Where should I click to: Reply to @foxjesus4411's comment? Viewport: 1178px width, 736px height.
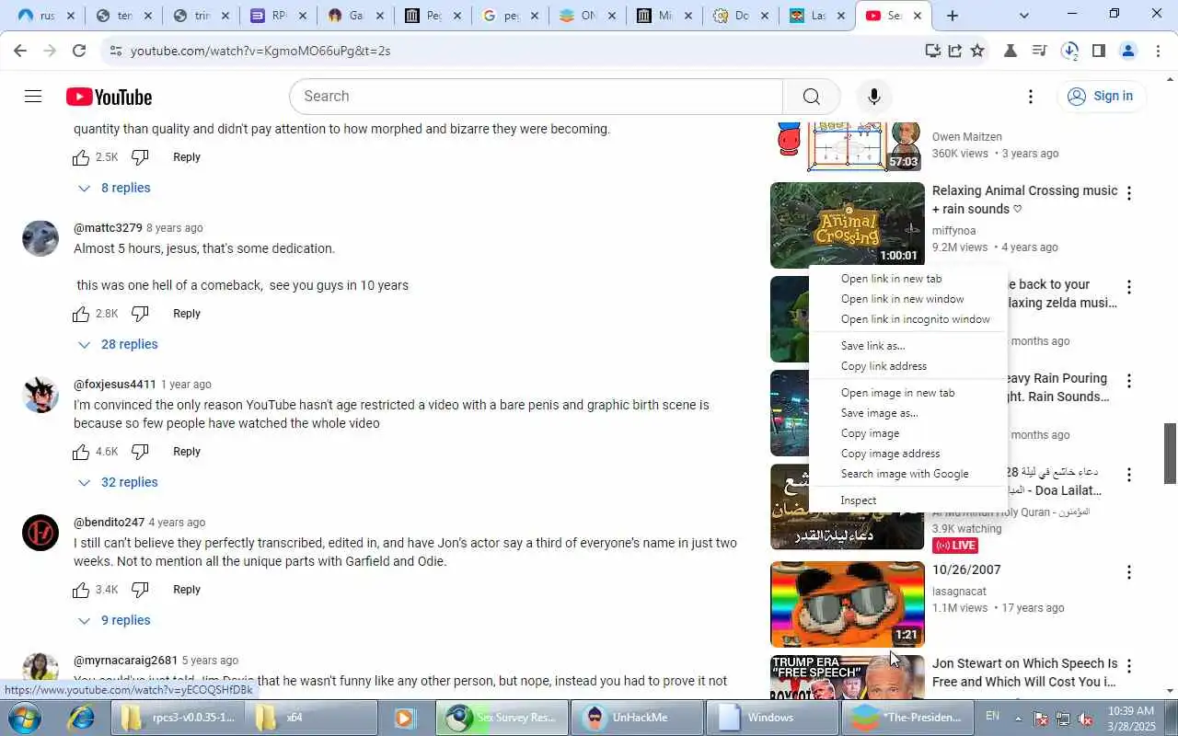tap(187, 452)
